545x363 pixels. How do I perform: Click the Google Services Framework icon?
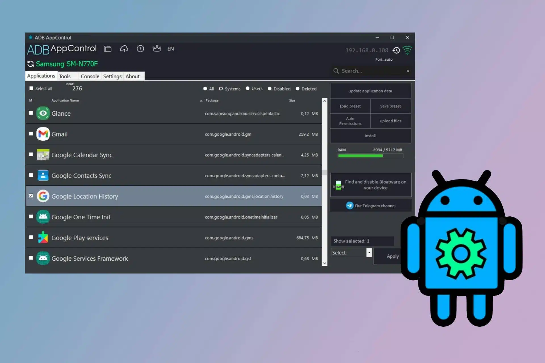[43, 258]
